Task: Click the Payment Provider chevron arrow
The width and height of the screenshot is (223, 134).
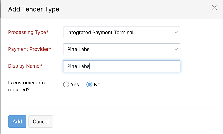Action: [x=176, y=49]
